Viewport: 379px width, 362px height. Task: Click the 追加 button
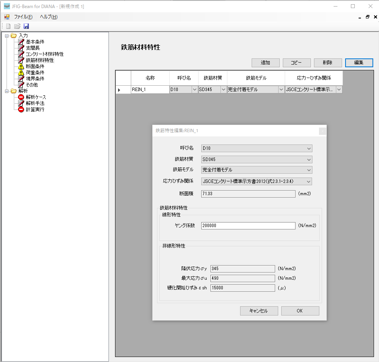click(x=265, y=63)
